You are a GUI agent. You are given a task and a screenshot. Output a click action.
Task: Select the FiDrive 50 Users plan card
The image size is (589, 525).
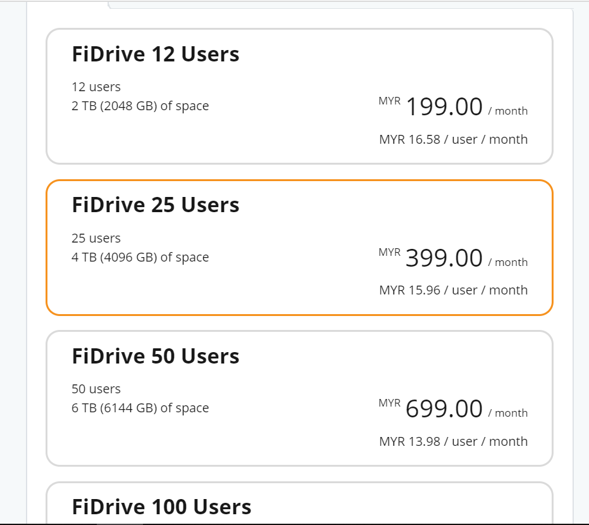coord(299,398)
